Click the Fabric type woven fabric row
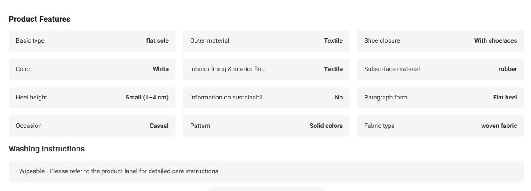Image resolution: width=531 pixels, height=191 pixels. [x=440, y=126]
